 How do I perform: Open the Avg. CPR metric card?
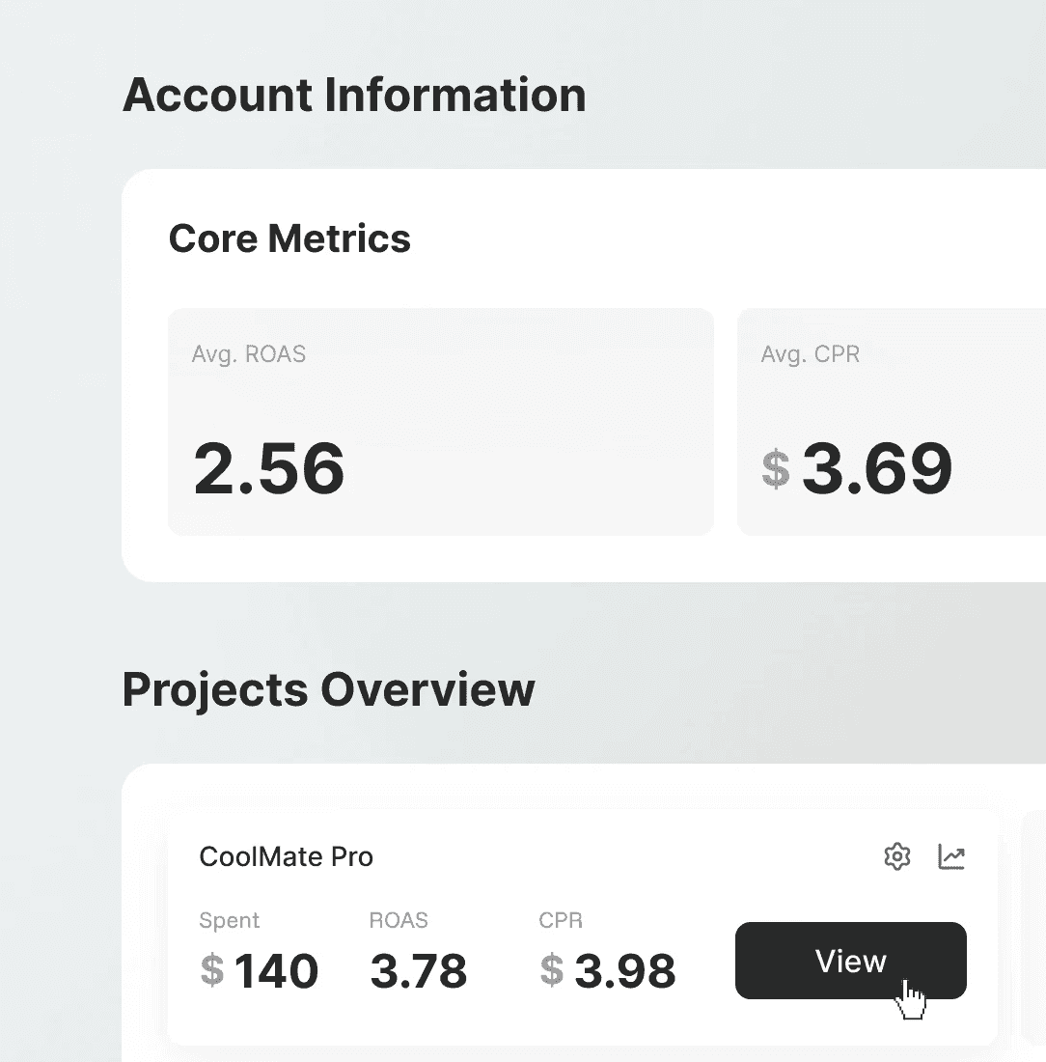point(891,422)
